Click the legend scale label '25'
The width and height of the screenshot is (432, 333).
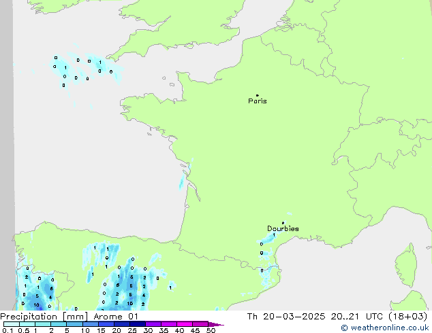pyautogui.click(x=132, y=330)
